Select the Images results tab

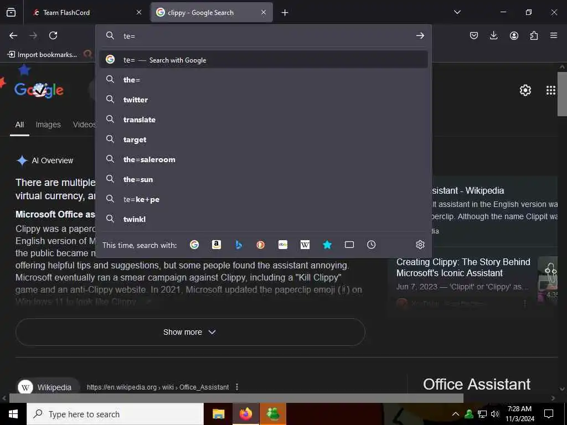point(48,125)
